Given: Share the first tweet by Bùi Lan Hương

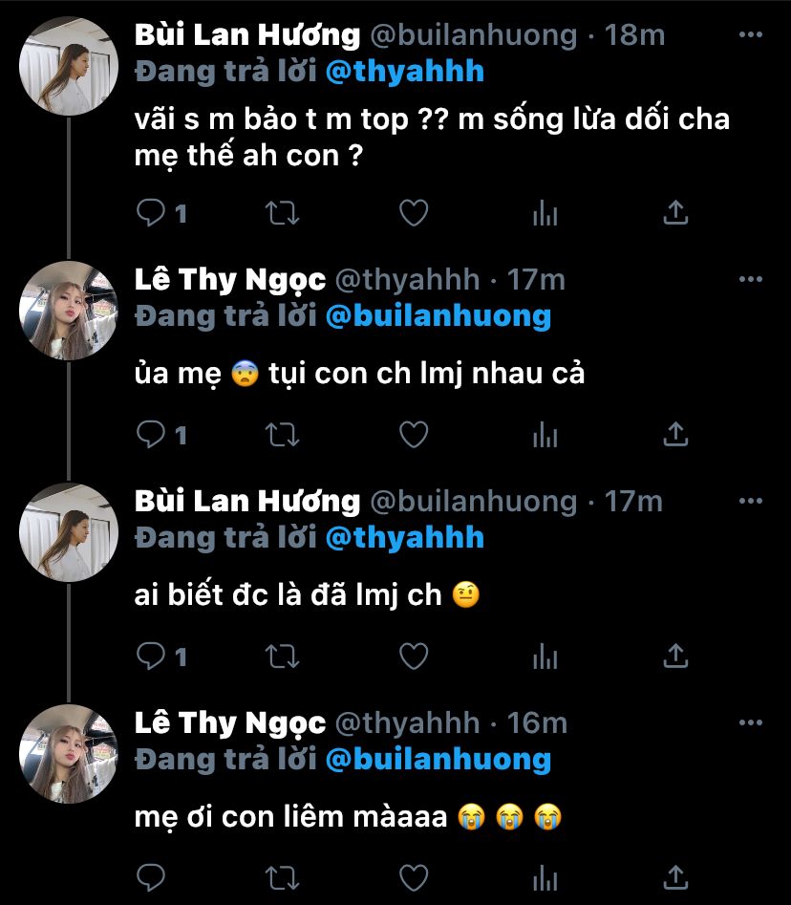Looking at the screenshot, I should [x=675, y=213].
